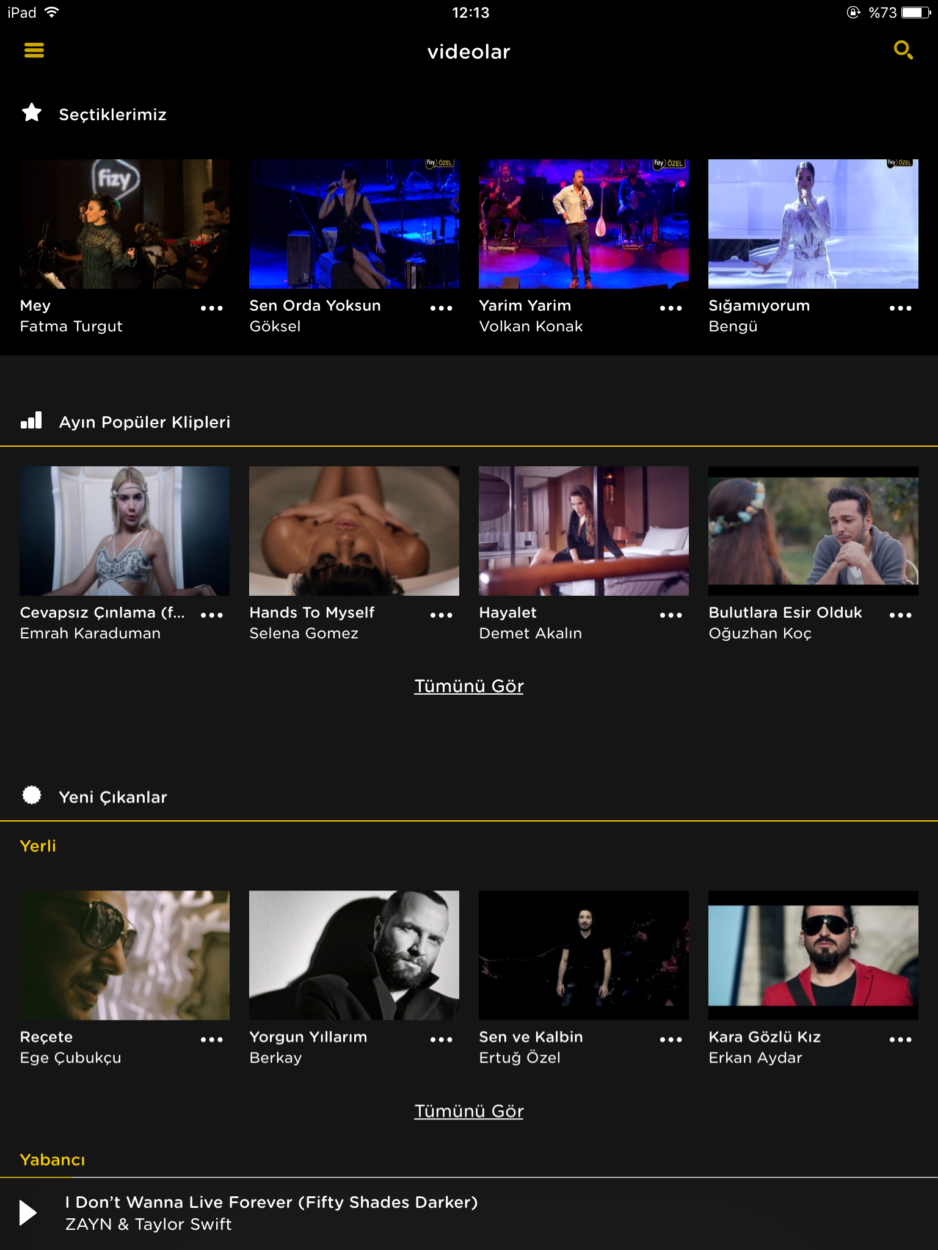Select the Yabancı category label
Screen dimensions: 938x1250
pyautogui.click(x=53, y=1160)
